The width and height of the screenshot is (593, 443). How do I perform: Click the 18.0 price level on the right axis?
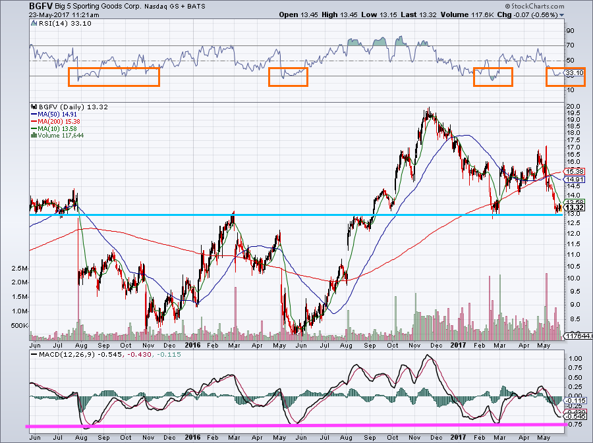573,133
